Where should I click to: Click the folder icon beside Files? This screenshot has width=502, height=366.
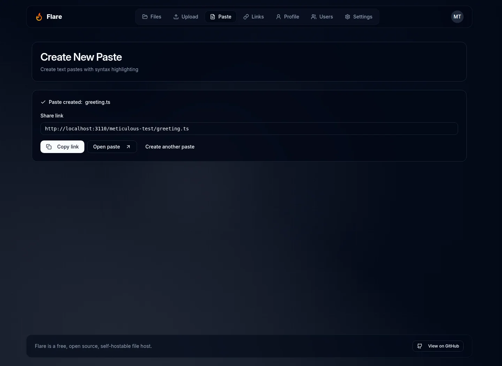[x=145, y=17]
